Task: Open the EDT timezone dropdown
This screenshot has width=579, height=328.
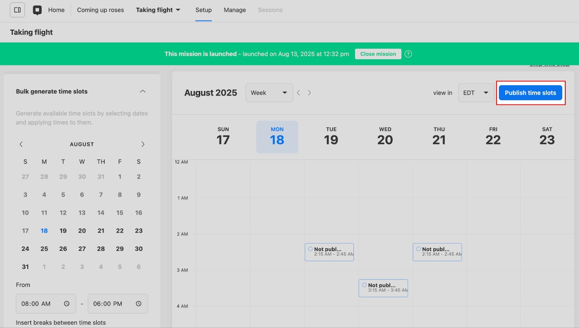Action: 476,93
